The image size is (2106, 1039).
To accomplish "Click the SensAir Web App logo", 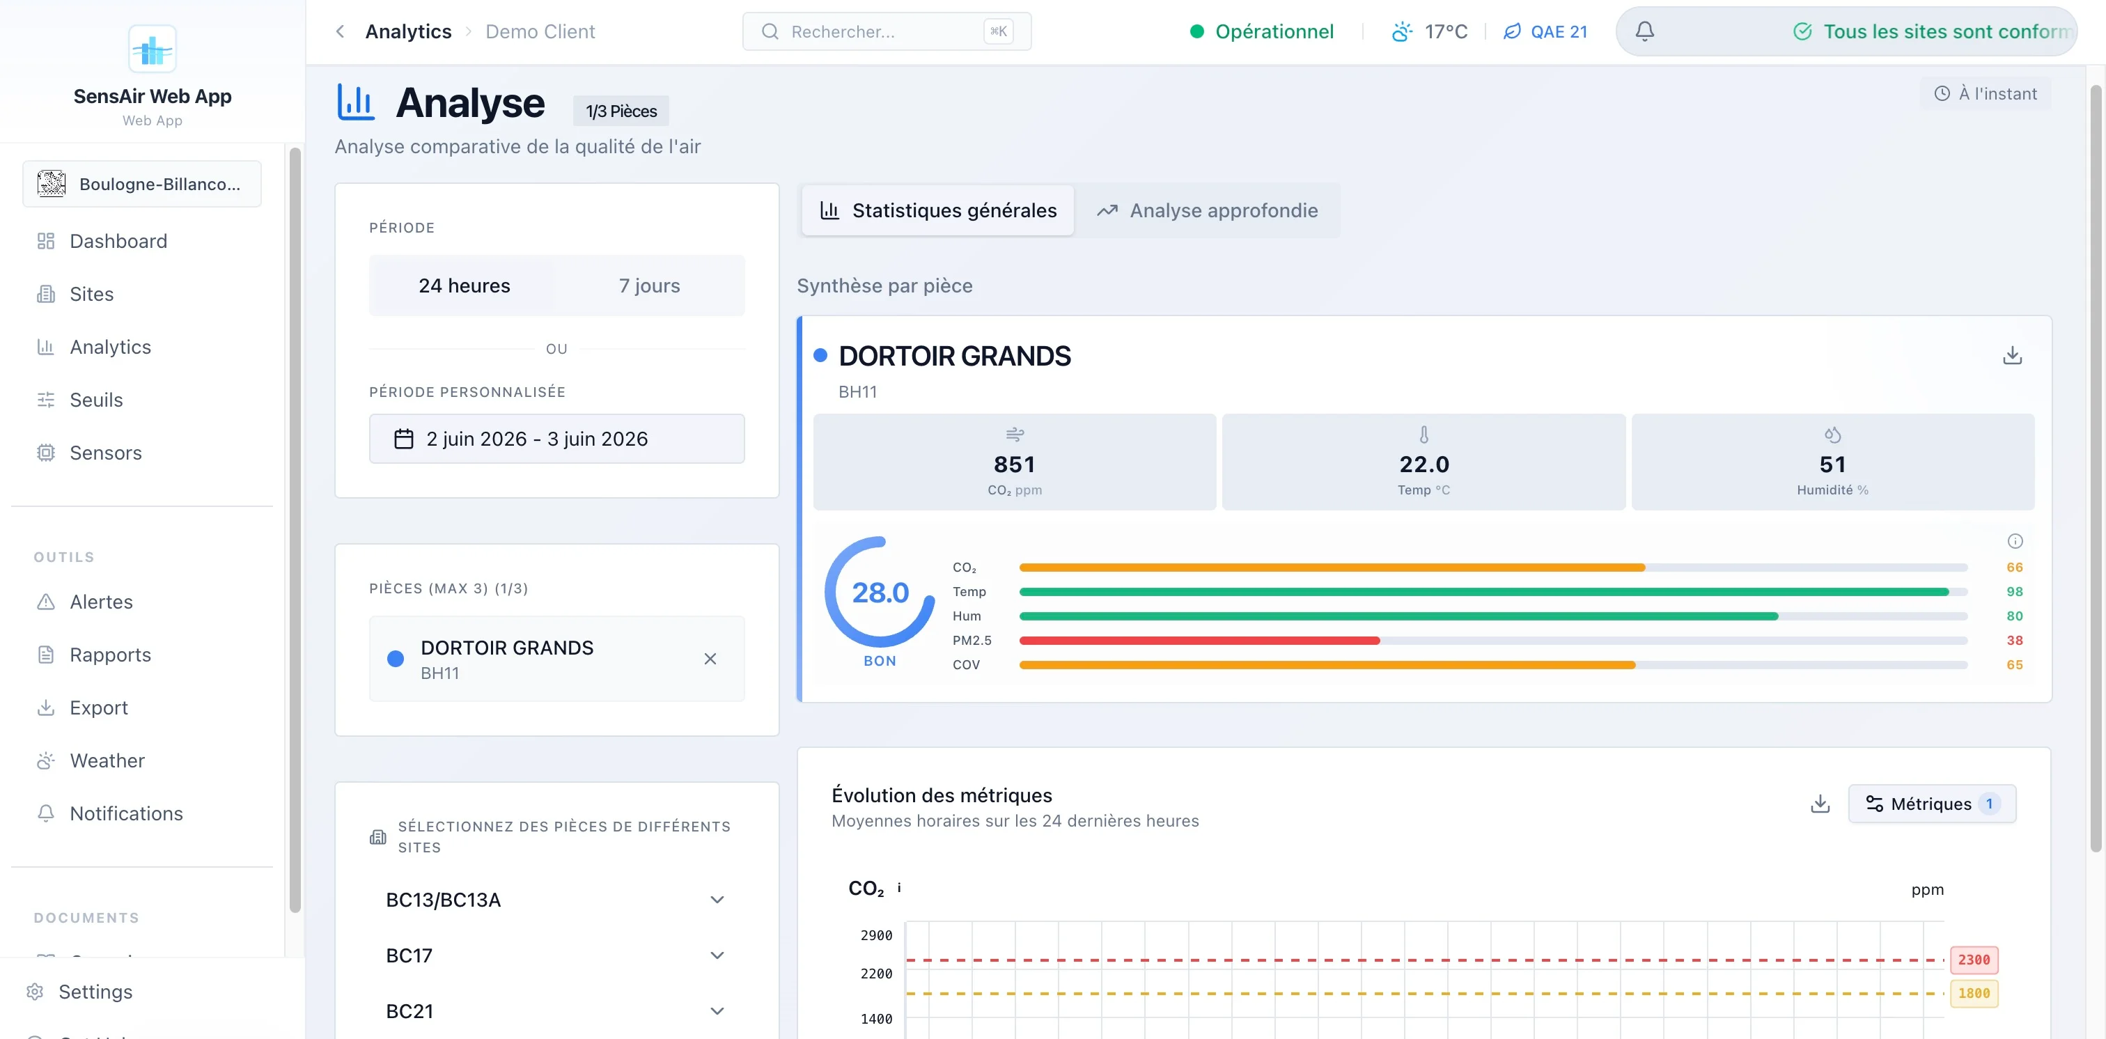I will pyautogui.click(x=153, y=49).
